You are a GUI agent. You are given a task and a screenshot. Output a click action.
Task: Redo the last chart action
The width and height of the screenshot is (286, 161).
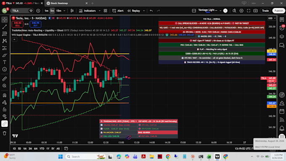tap(158, 11)
